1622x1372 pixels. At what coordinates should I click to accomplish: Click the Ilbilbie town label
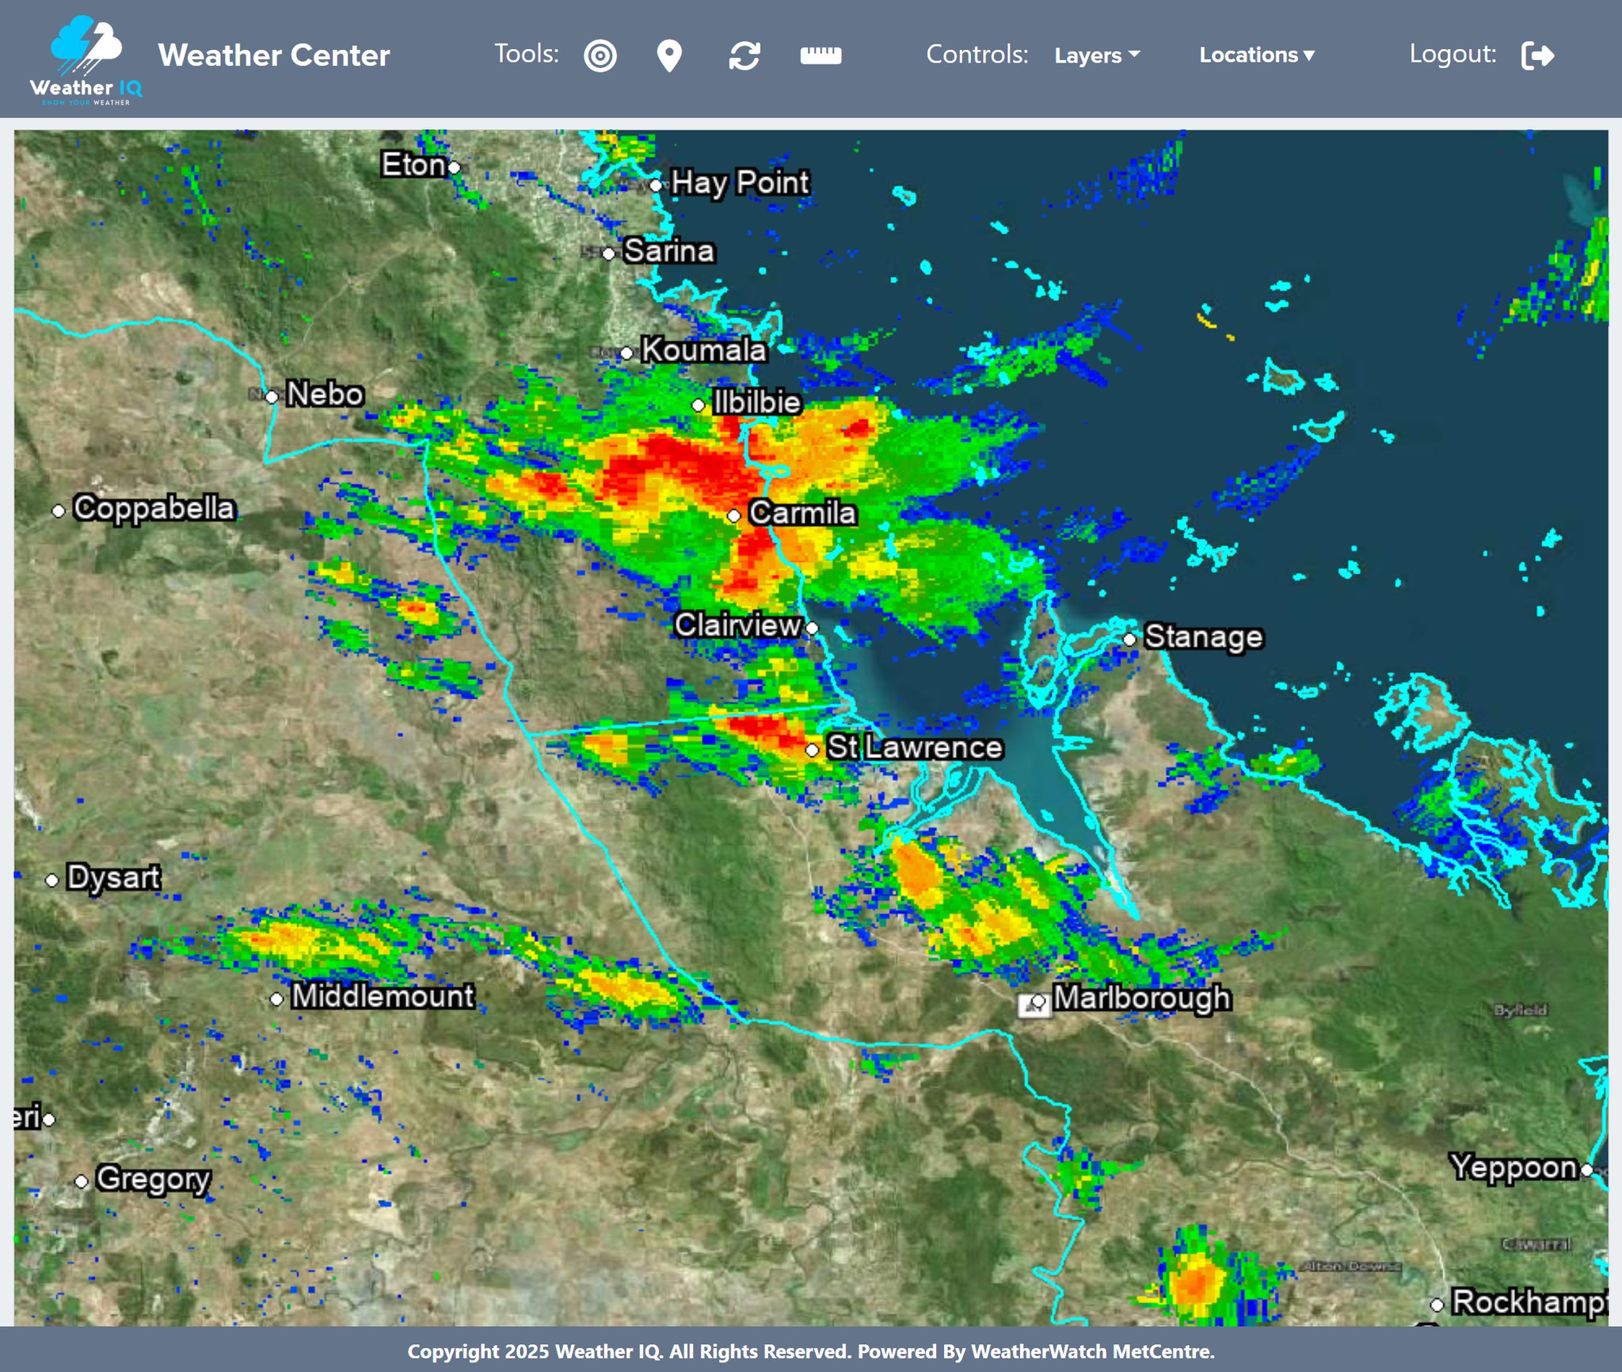coord(757,402)
